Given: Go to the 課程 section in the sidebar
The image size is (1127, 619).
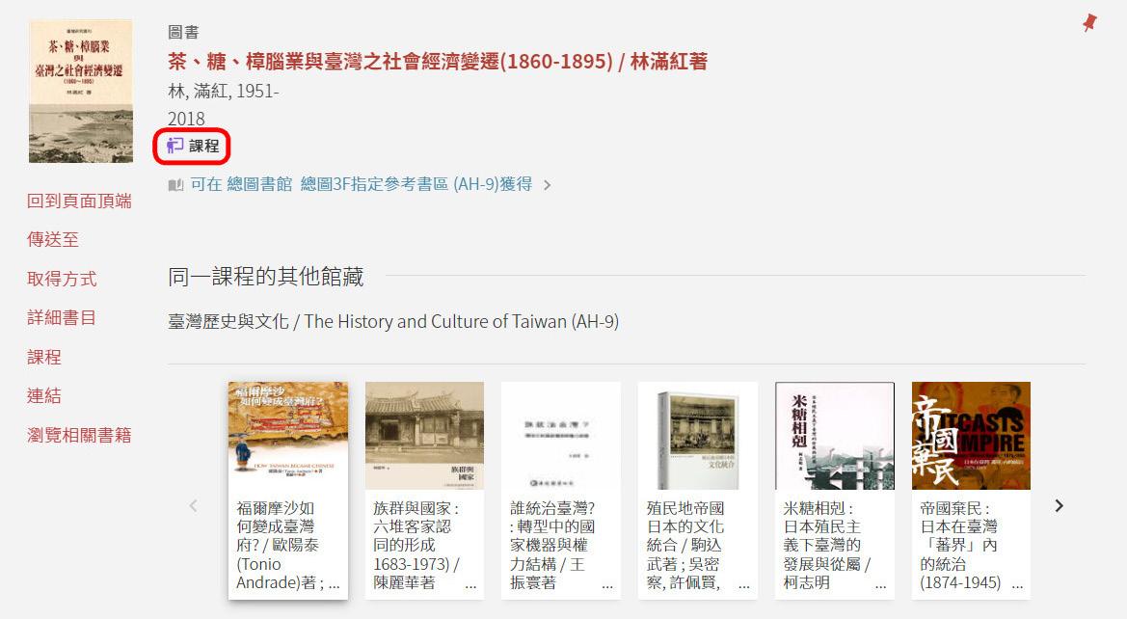Looking at the screenshot, I should [x=43, y=357].
